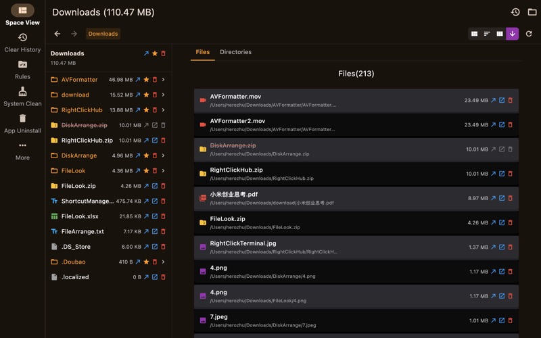This screenshot has height=338, width=541.
Task: Toggle the star for FileLook folder
Action: coord(146,171)
